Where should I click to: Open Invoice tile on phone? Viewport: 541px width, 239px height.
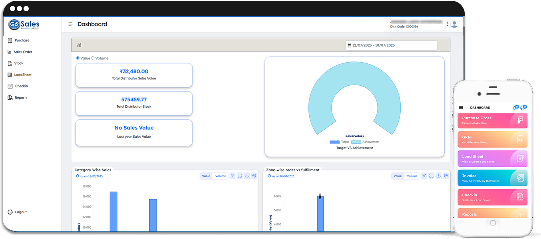pyautogui.click(x=492, y=178)
